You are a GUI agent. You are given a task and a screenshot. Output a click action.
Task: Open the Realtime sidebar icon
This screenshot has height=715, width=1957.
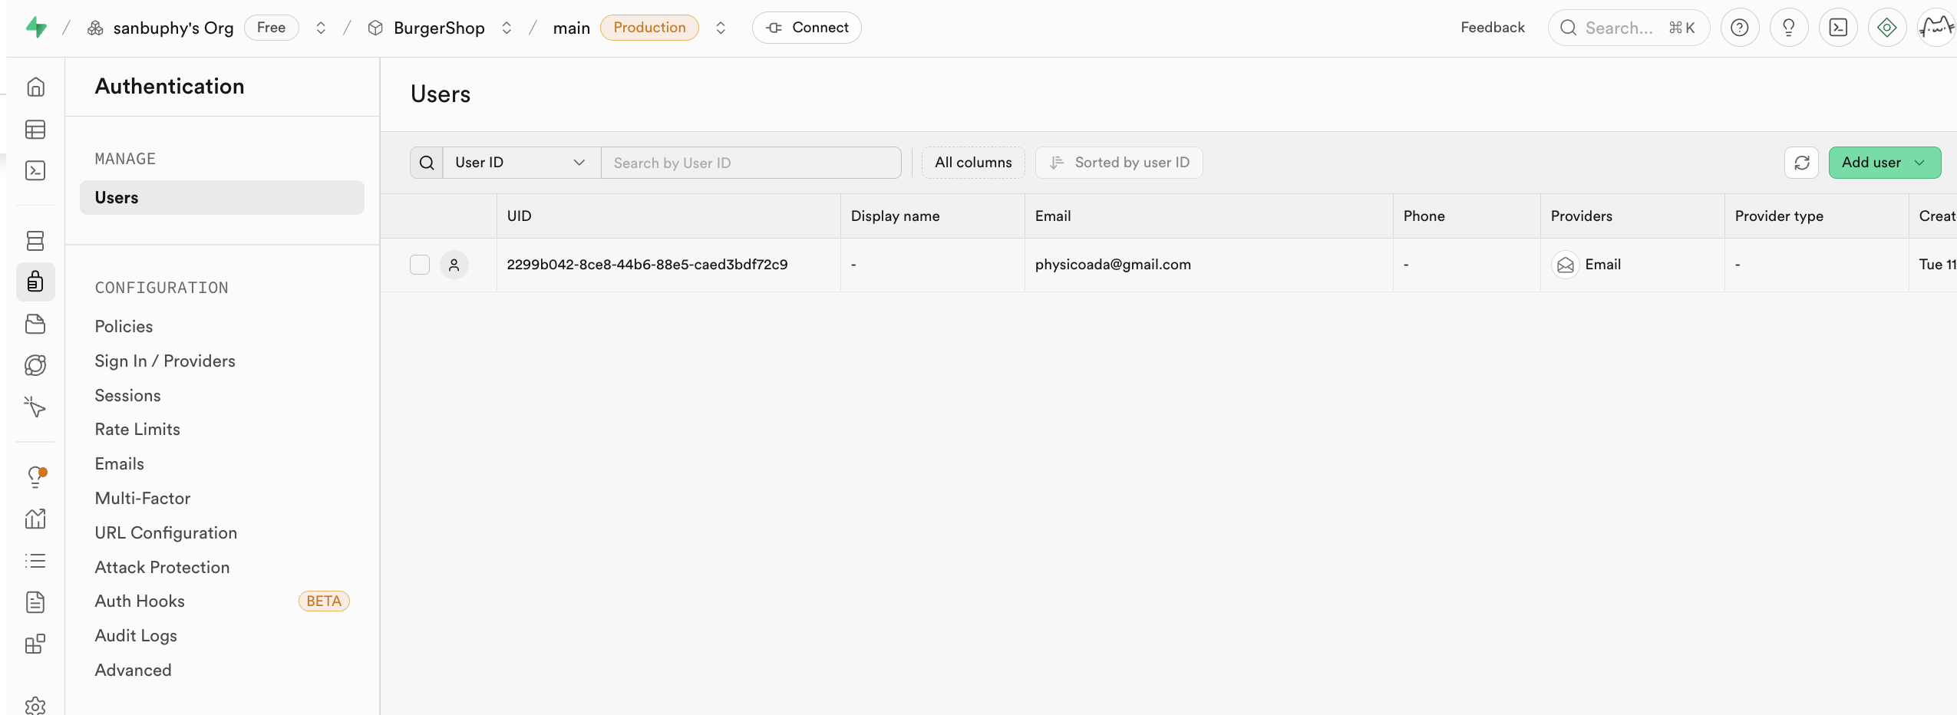point(35,407)
